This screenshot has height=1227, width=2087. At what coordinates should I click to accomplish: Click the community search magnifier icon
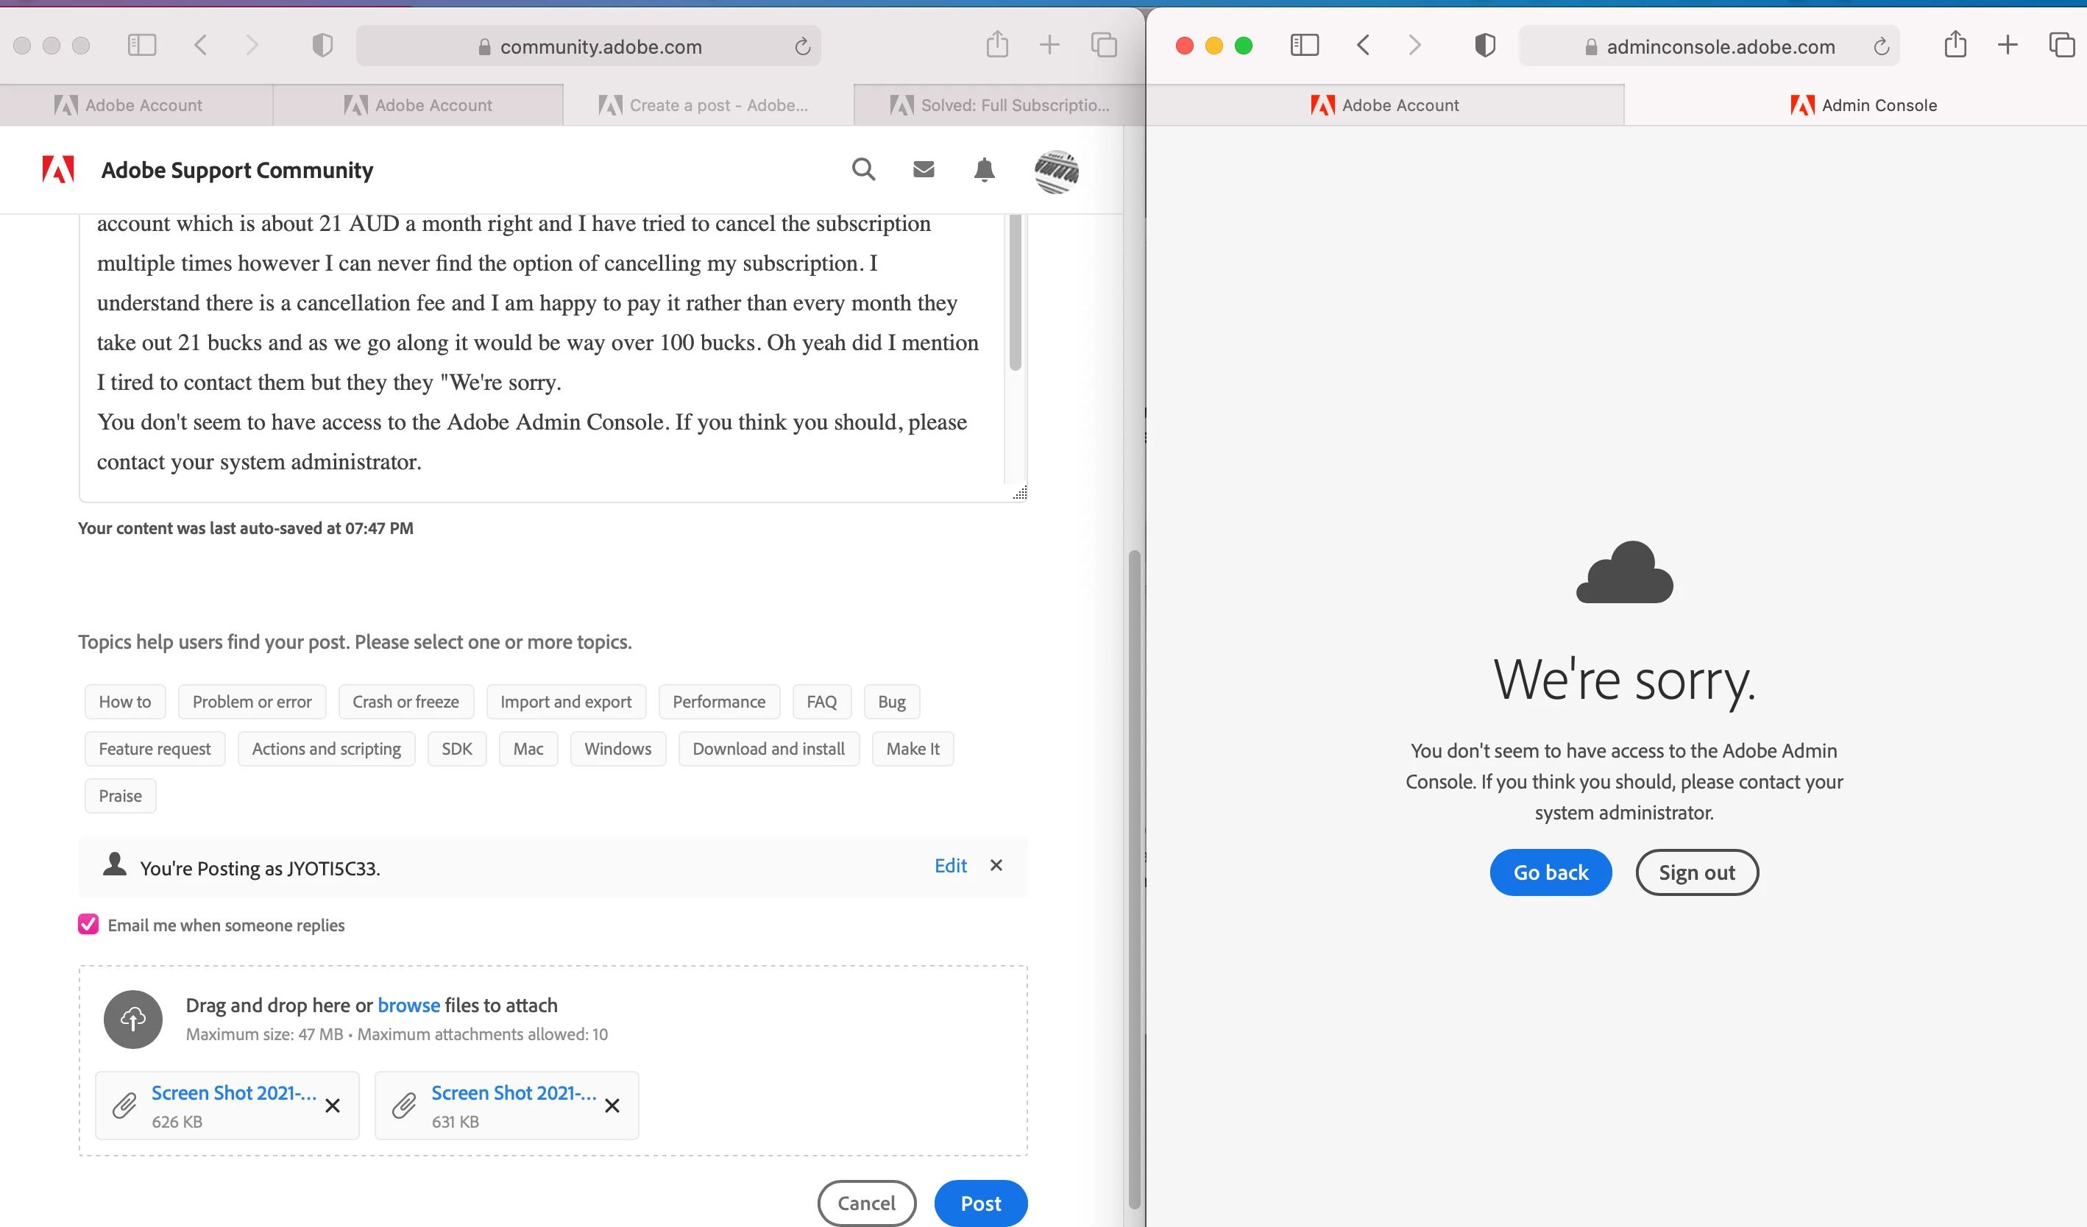[863, 170]
